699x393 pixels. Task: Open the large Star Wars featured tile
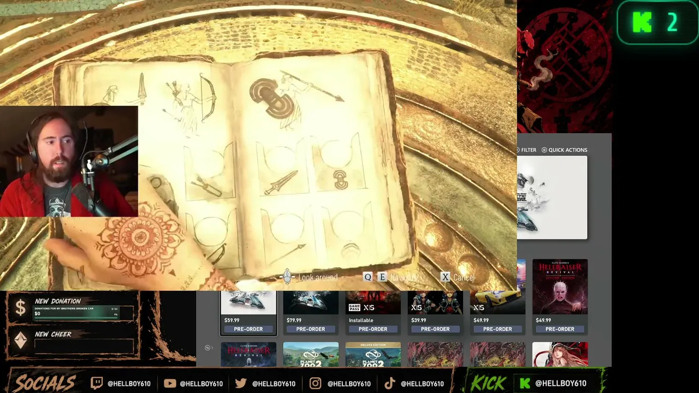pos(552,198)
